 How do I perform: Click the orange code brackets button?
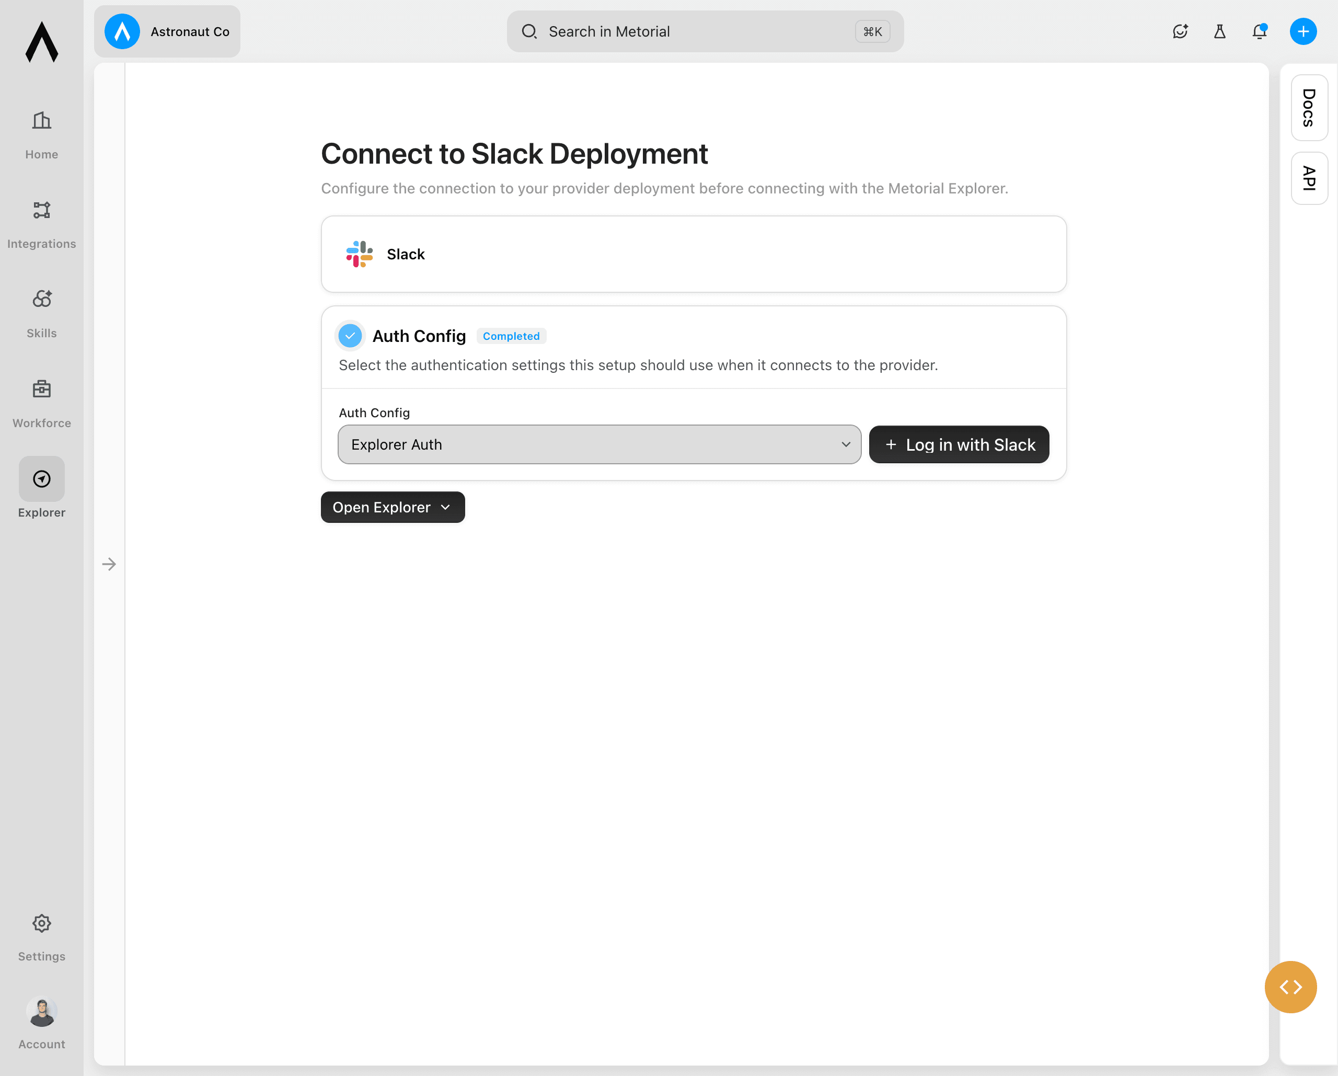1290,987
